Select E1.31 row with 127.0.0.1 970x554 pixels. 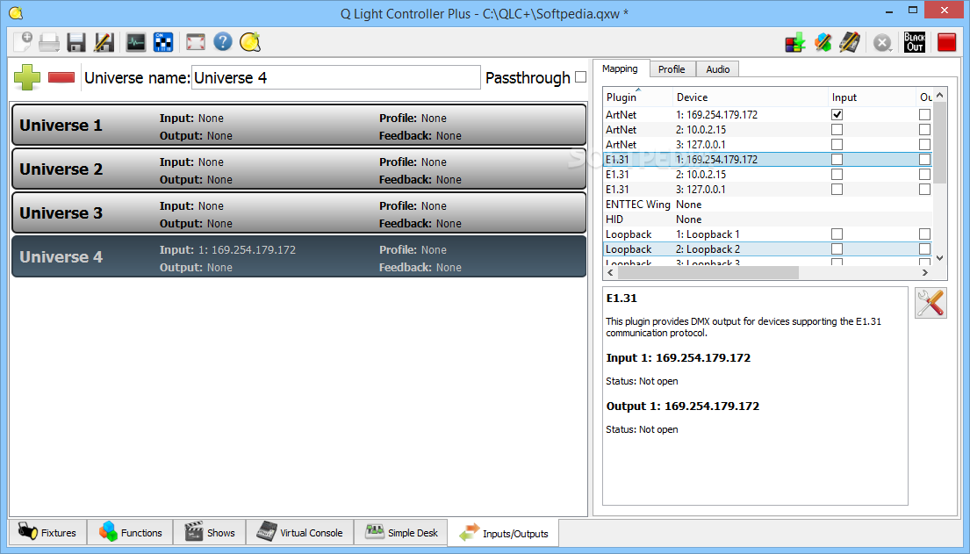(x=768, y=190)
